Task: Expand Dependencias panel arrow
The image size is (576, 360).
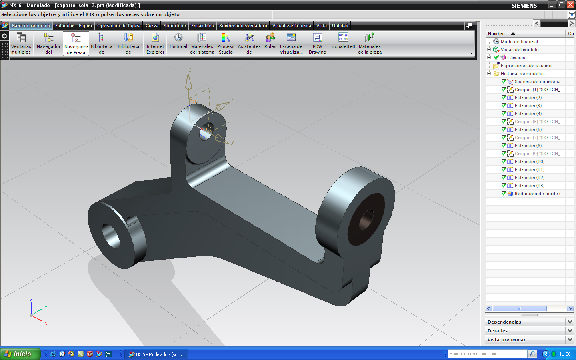Action: pyautogui.click(x=570, y=322)
